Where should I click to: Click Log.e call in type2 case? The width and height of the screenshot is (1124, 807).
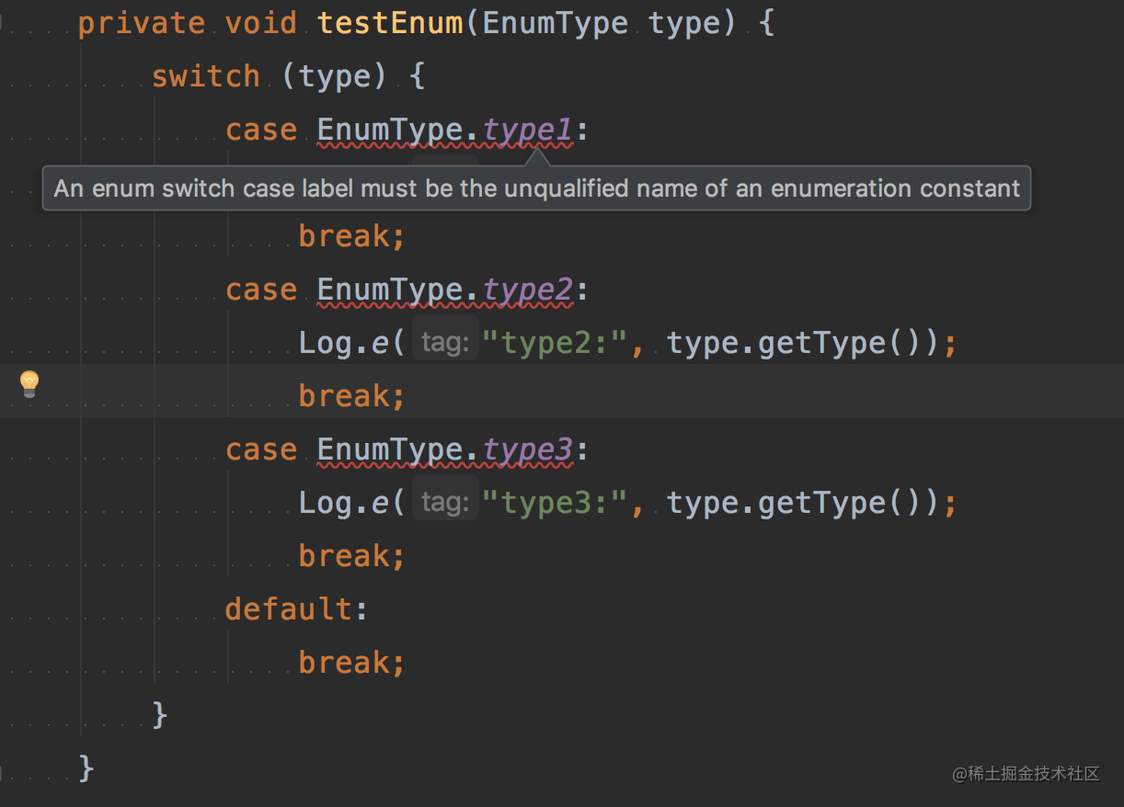(344, 343)
